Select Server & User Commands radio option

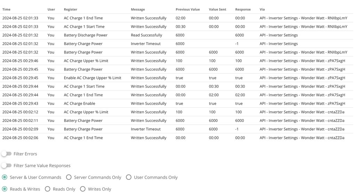[5, 177]
